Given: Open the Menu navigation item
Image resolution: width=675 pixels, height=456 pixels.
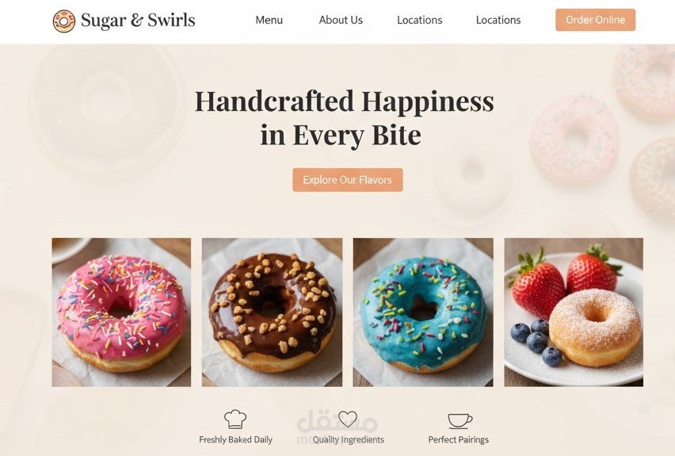Looking at the screenshot, I should [269, 20].
